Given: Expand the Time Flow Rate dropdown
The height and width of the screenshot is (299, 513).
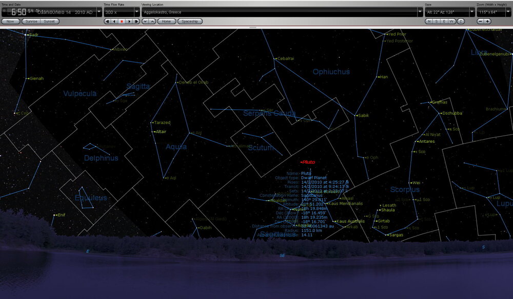Looking at the screenshot, I should pos(136,11).
